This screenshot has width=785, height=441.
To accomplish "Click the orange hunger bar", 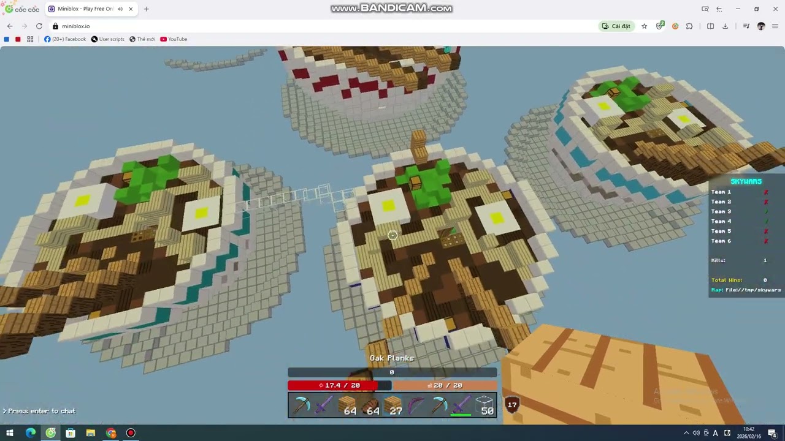I will click(x=445, y=385).
